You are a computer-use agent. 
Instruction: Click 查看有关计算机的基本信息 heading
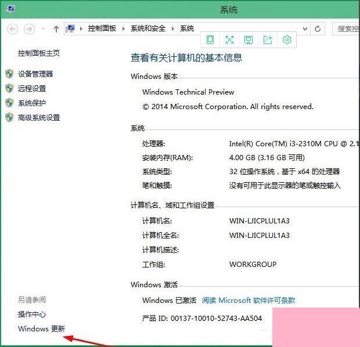coord(186,57)
